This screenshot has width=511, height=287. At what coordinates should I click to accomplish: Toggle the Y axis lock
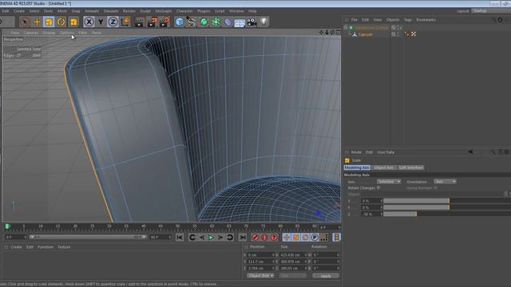coord(101,22)
